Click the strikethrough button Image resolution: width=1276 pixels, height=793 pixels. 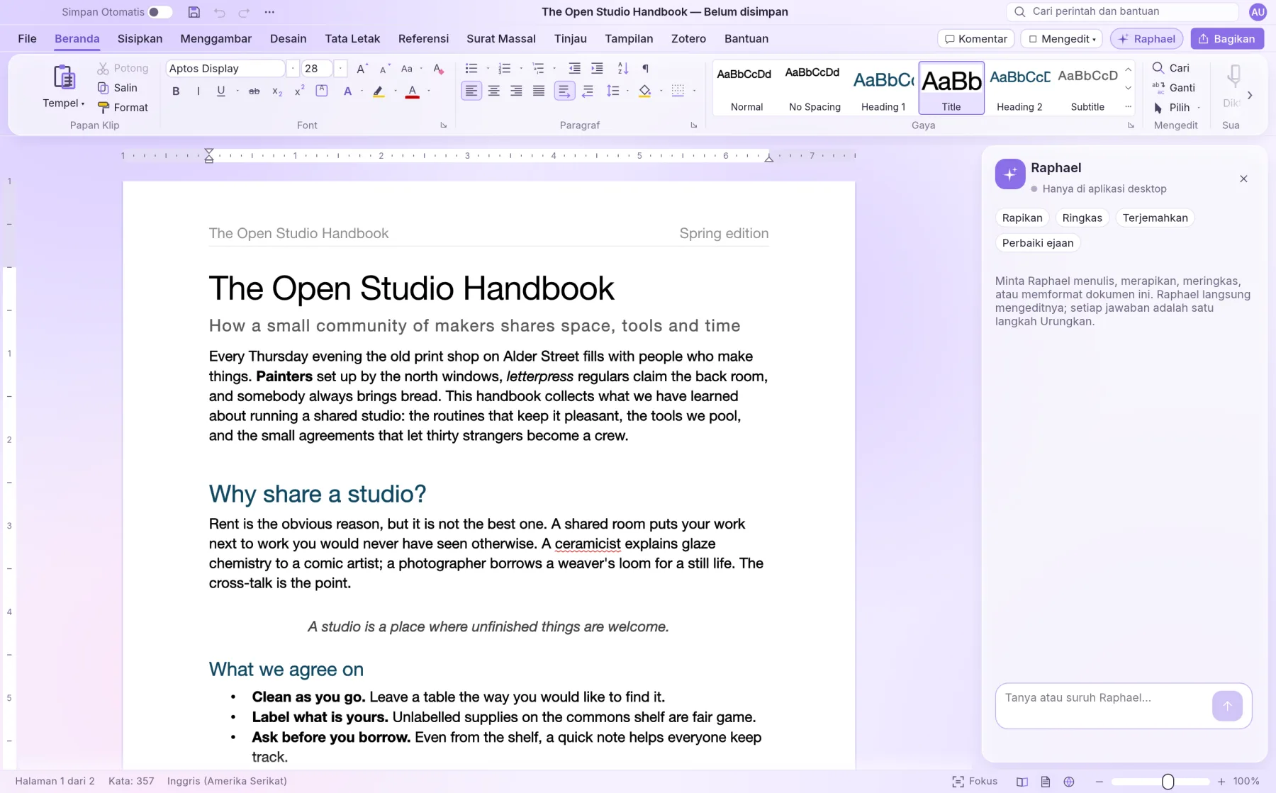coord(254,91)
